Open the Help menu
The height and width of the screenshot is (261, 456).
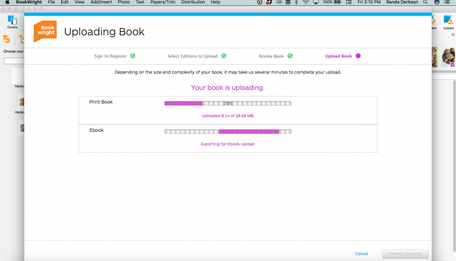tap(216, 2)
